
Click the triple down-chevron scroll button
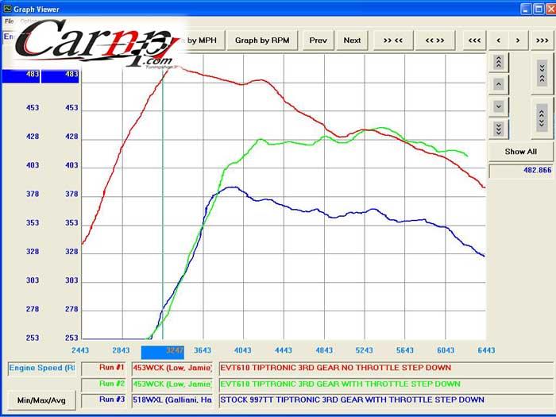[x=499, y=129]
